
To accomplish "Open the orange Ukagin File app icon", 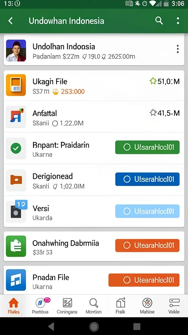I will pos(16,85).
